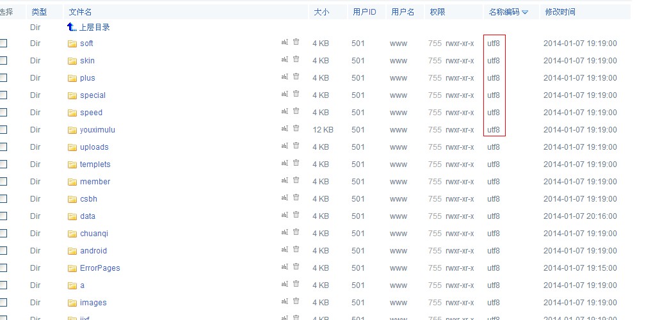
Task: Tick the checkbox beside the templets folder
Action: 3,164
